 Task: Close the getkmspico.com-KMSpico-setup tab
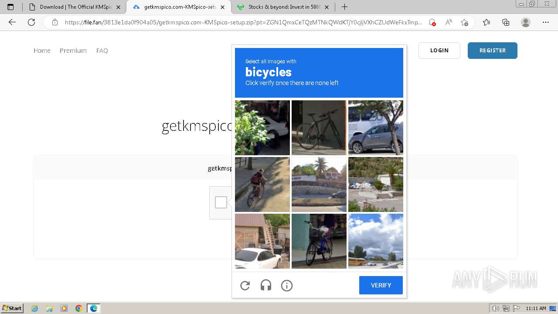click(223, 7)
